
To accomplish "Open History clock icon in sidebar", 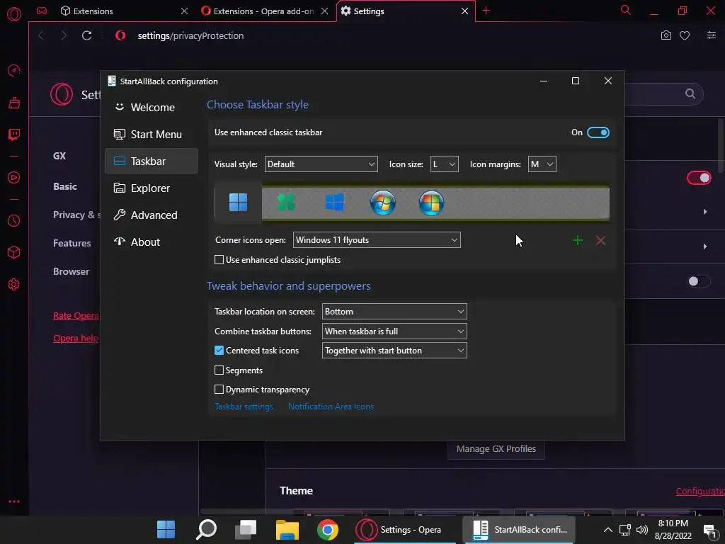I will 14,221.
